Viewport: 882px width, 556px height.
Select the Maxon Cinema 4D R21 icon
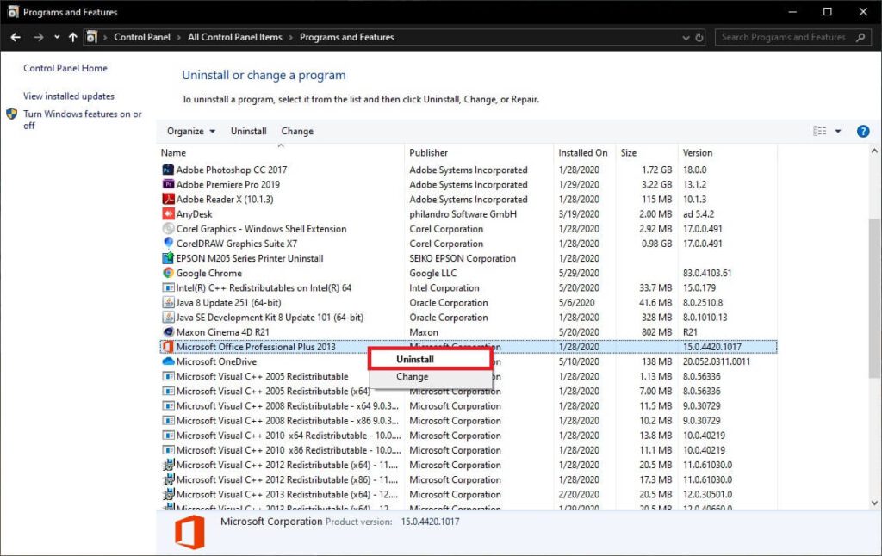pyautogui.click(x=167, y=332)
